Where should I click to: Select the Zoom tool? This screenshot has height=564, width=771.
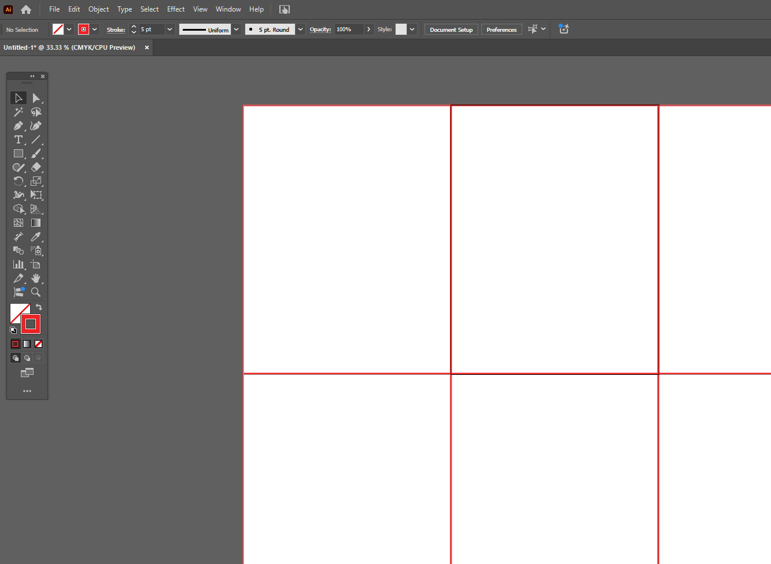(36, 292)
